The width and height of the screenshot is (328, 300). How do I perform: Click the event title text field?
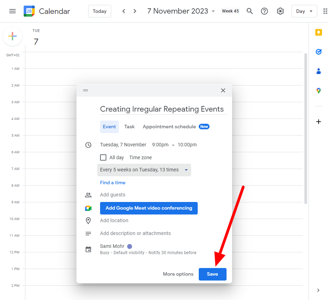coord(163,109)
